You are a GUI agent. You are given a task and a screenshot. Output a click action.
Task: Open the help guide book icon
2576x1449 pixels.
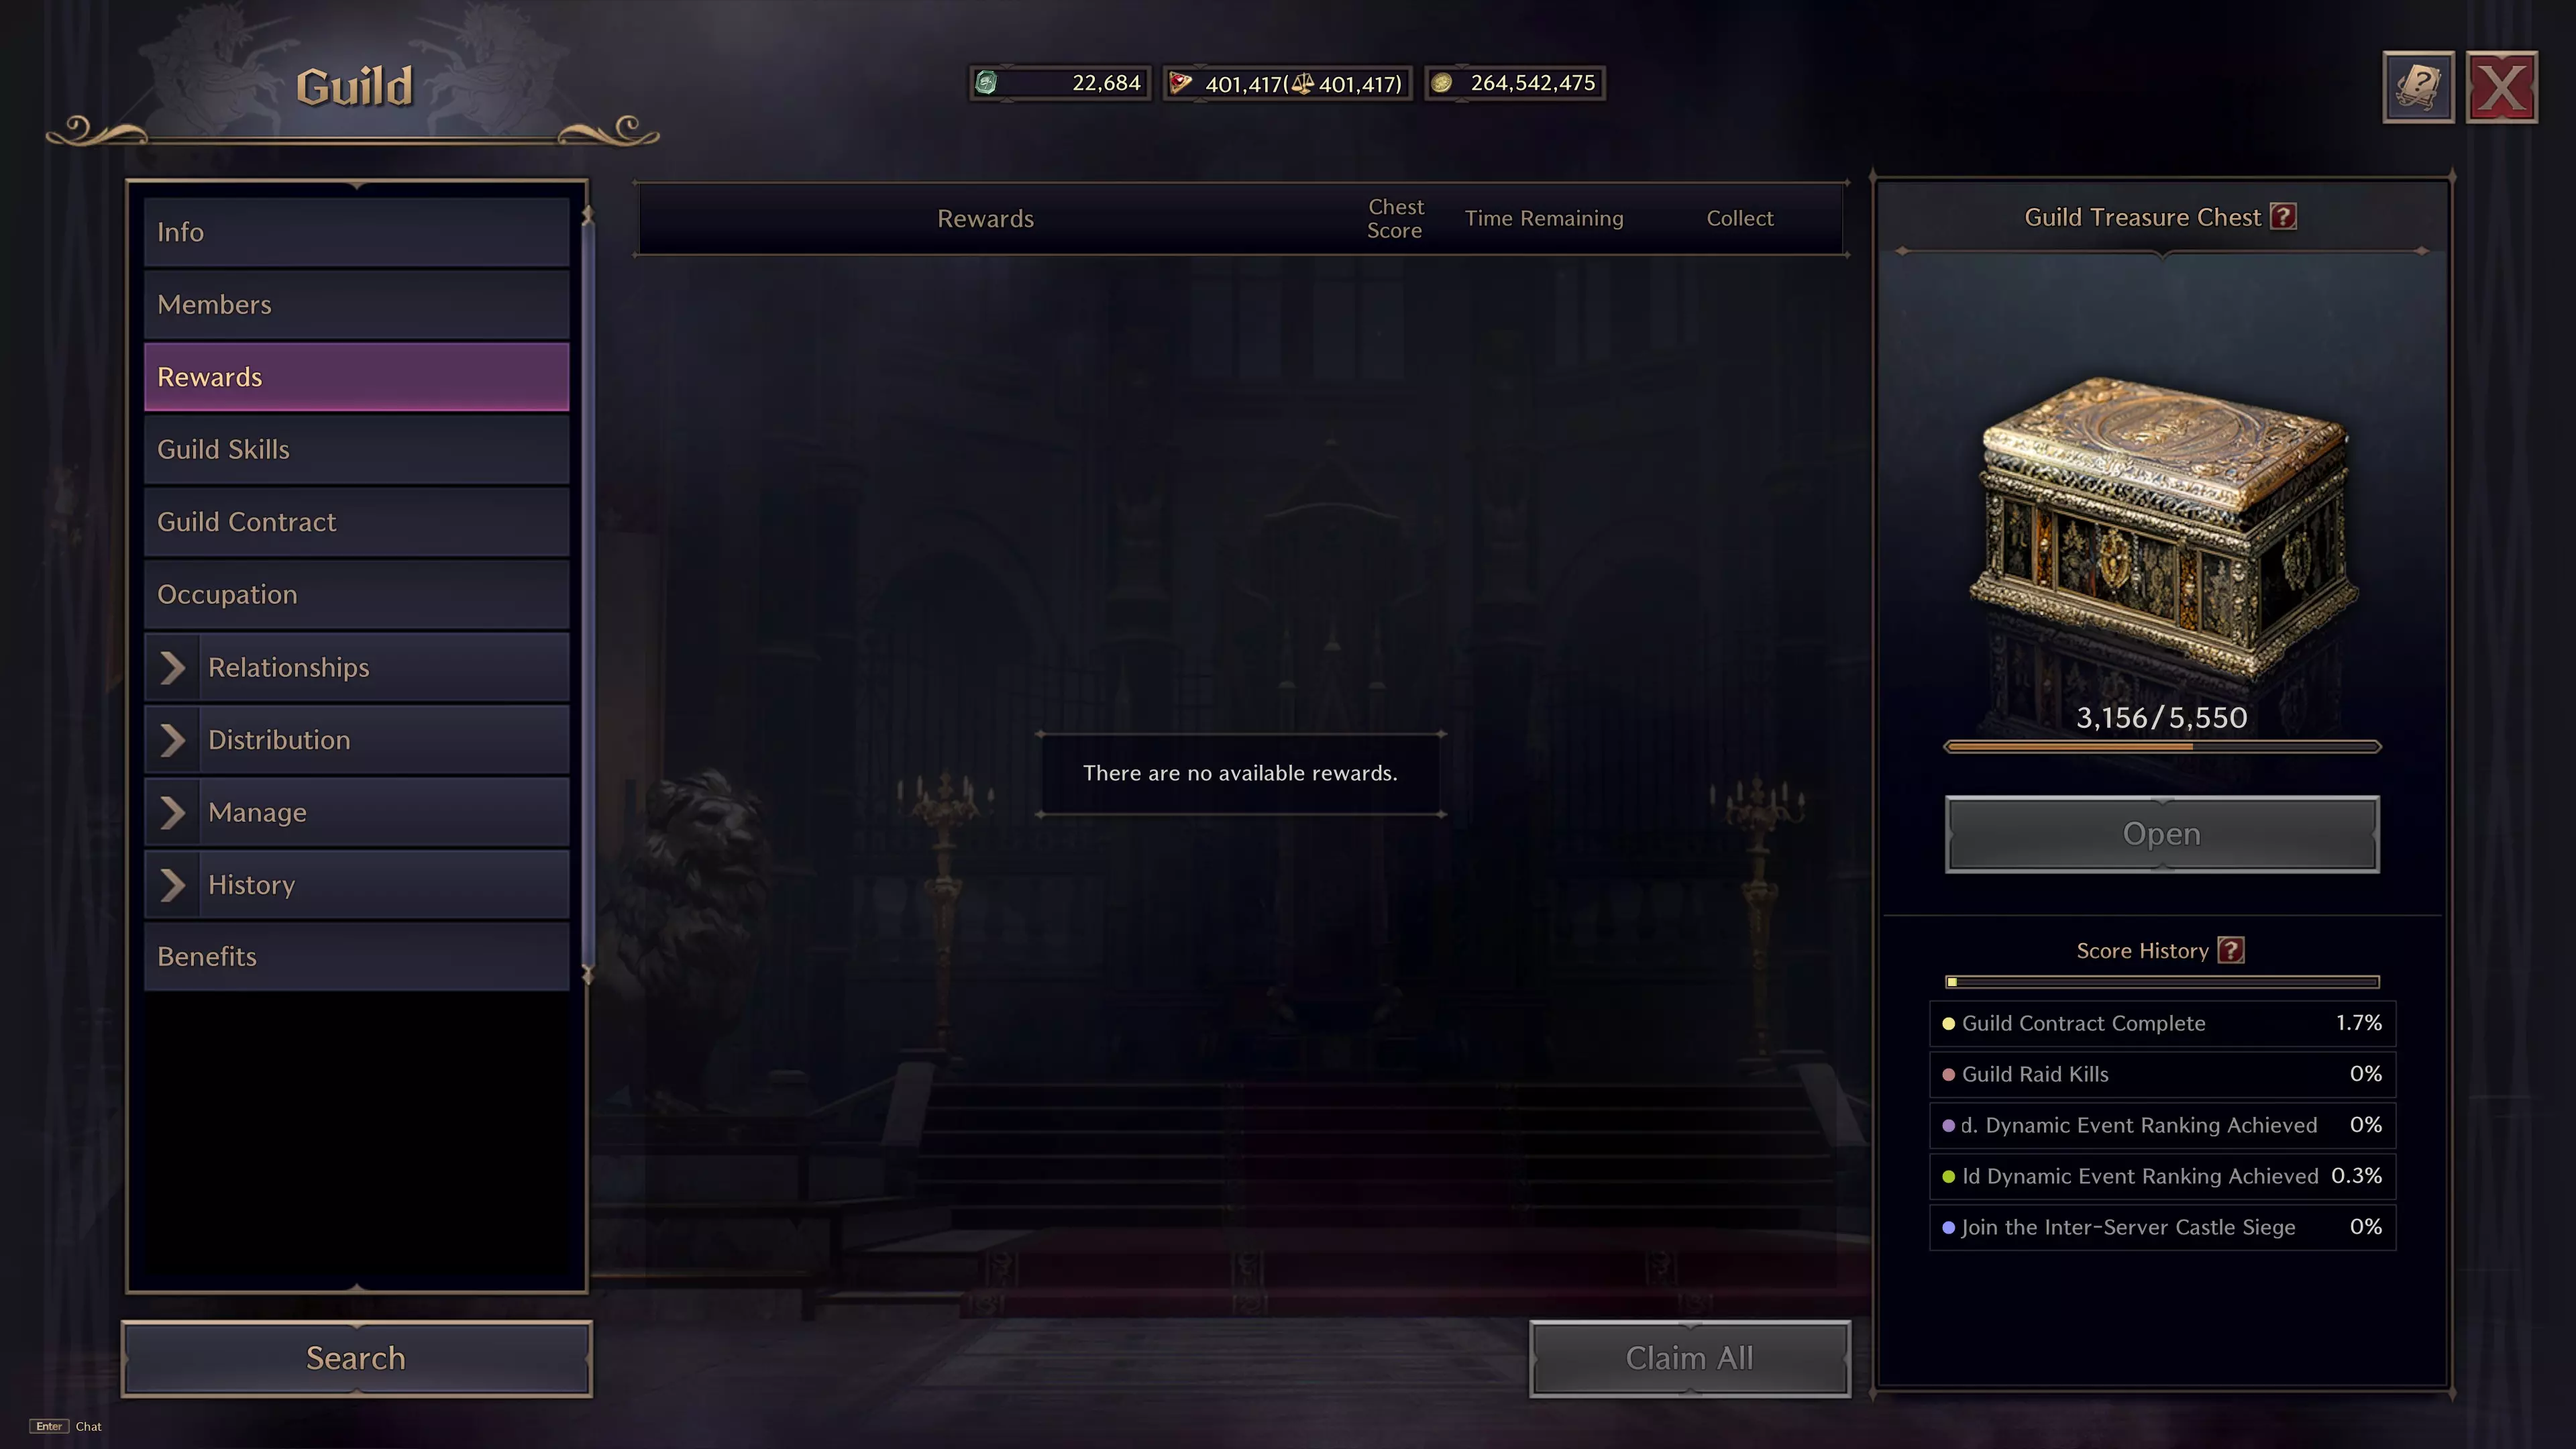coord(2418,87)
